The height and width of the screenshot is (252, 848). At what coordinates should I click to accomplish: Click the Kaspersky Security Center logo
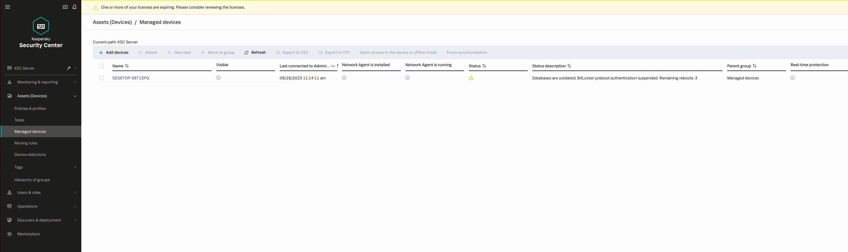pyautogui.click(x=41, y=26)
